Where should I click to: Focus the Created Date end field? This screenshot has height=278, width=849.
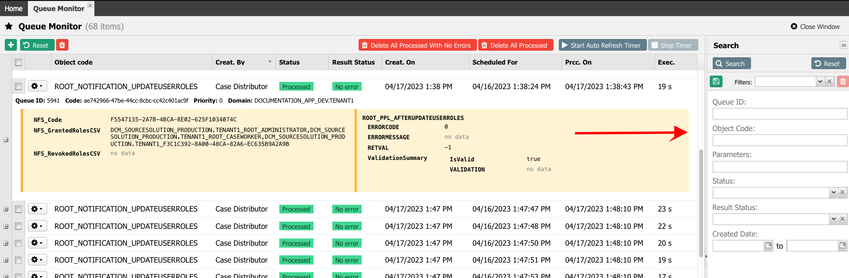(x=812, y=246)
